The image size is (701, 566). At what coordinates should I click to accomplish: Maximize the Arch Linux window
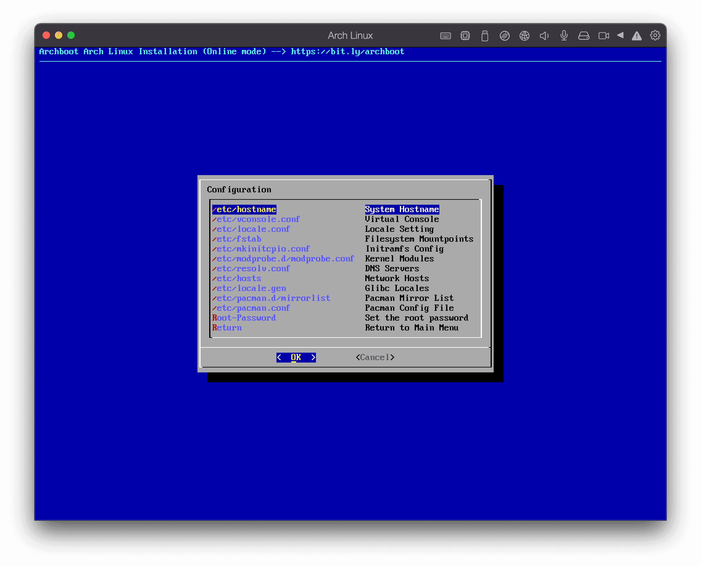pos(71,35)
